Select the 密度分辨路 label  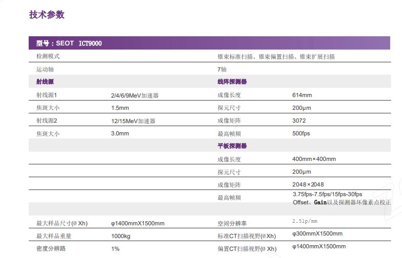coord(51,248)
